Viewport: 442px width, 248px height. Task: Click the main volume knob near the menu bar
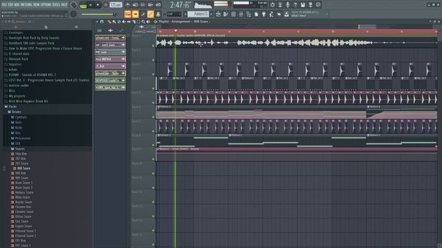[x=74, y=5]
